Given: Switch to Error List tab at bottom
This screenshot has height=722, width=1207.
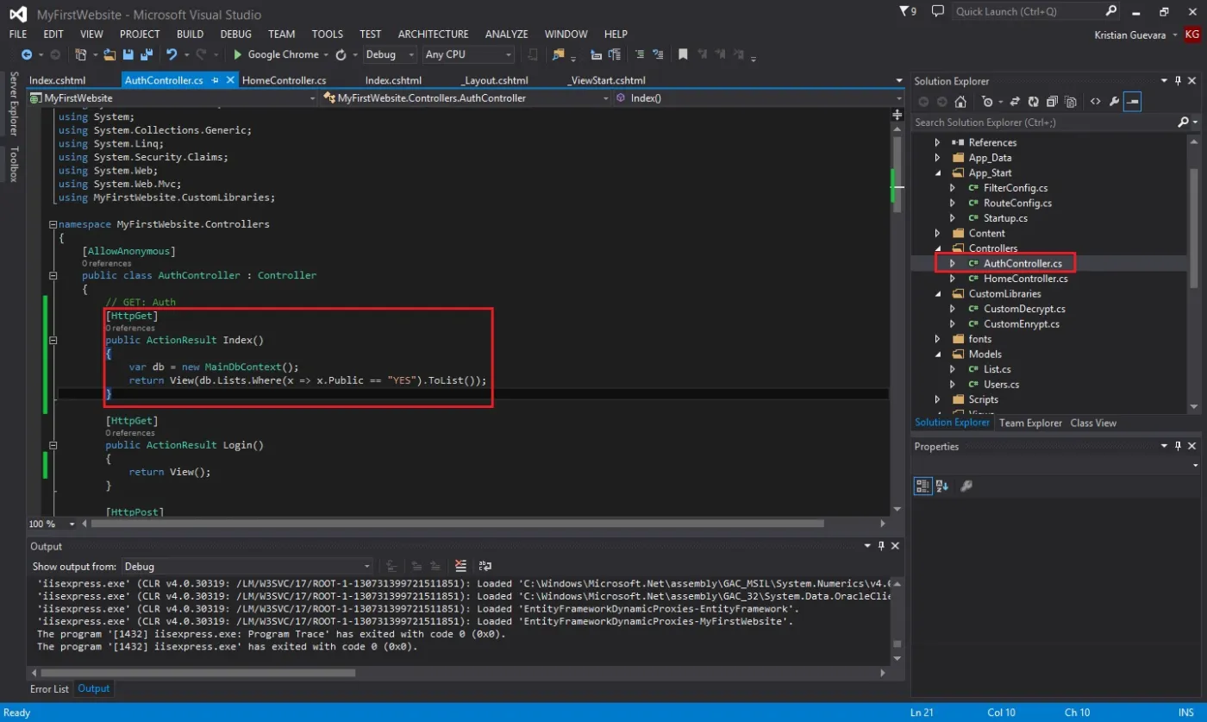Looking at the screenshot, I should [x=49, y=688].
